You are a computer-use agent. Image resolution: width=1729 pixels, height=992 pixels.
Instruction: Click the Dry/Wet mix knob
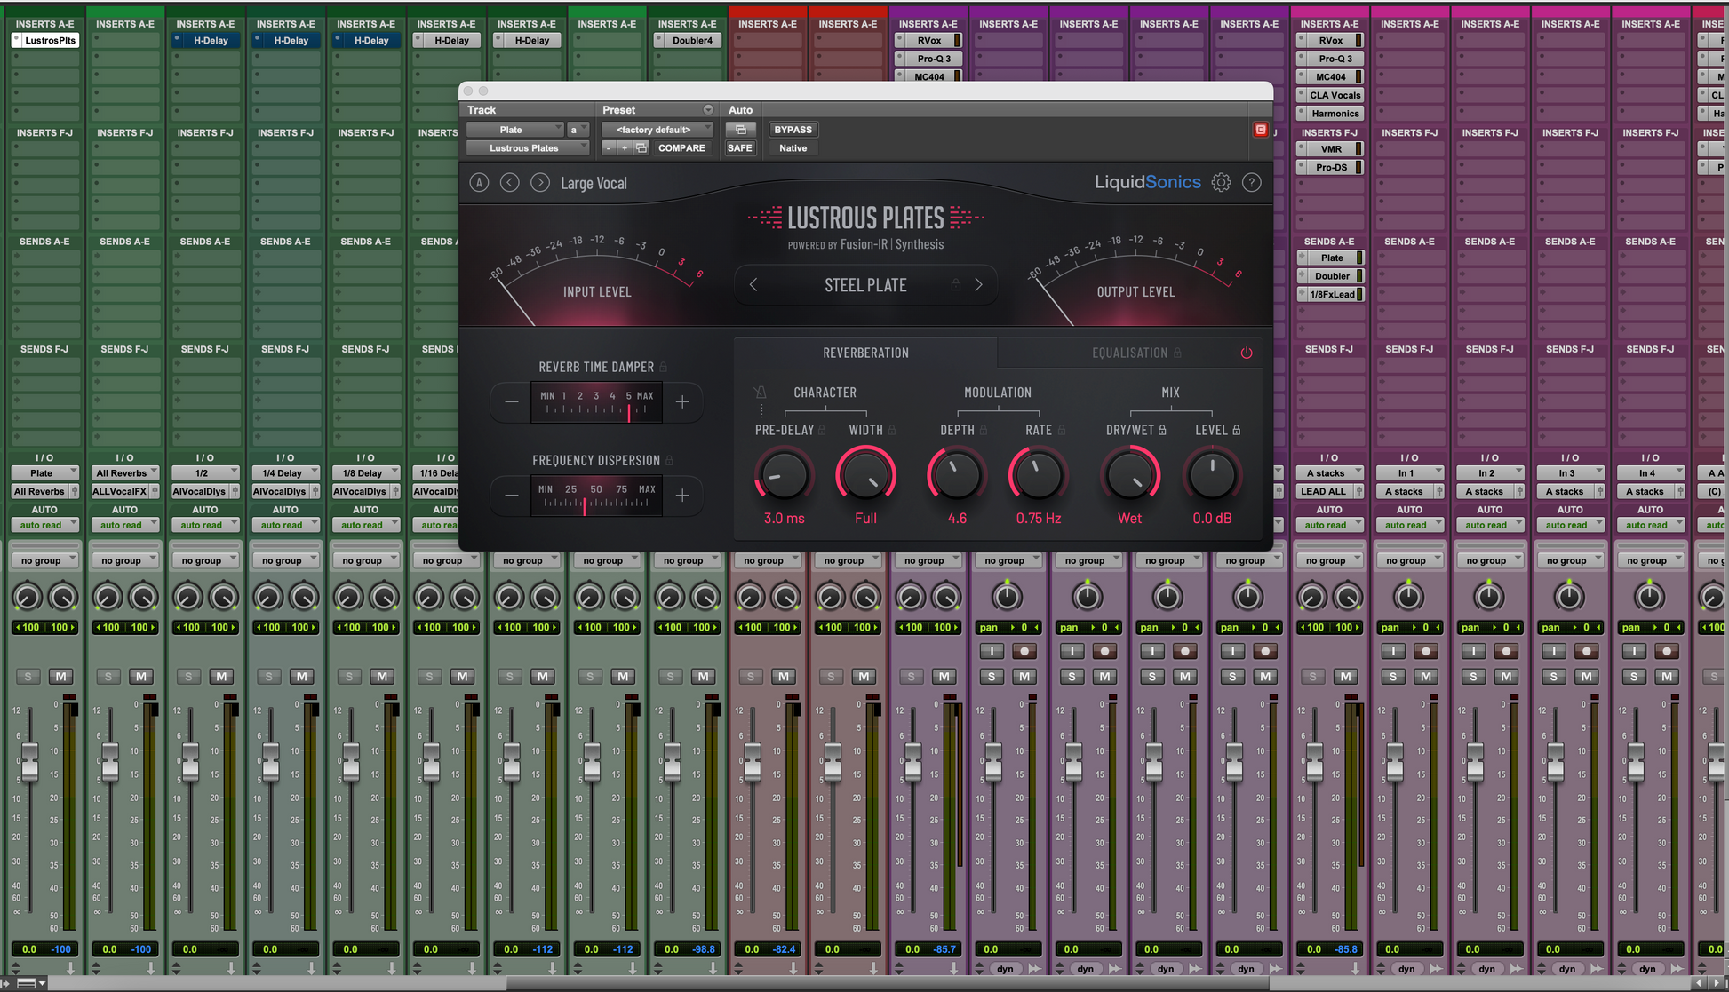(x=1130, y=476)
